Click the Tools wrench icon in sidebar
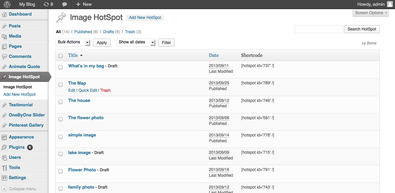Viewport: 395px width, 193px height. tap(4, 168)
